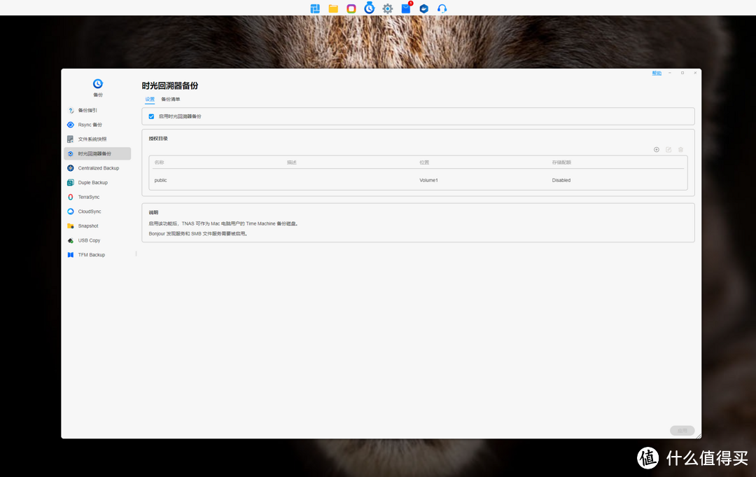Uncheck 启用时光回溯器备份 checkbox
This screenshot has height=477, width=756.
151,116
